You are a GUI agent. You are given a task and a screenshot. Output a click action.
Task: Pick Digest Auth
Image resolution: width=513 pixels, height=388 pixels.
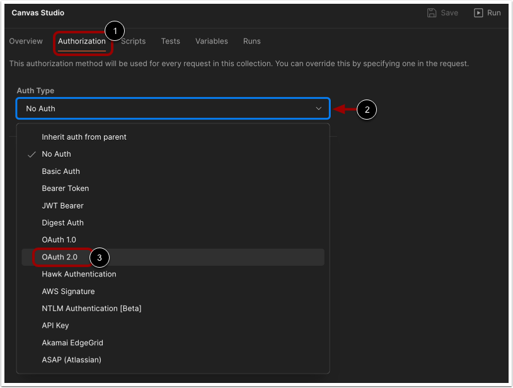pyautogui.click(x=62, y=222)
